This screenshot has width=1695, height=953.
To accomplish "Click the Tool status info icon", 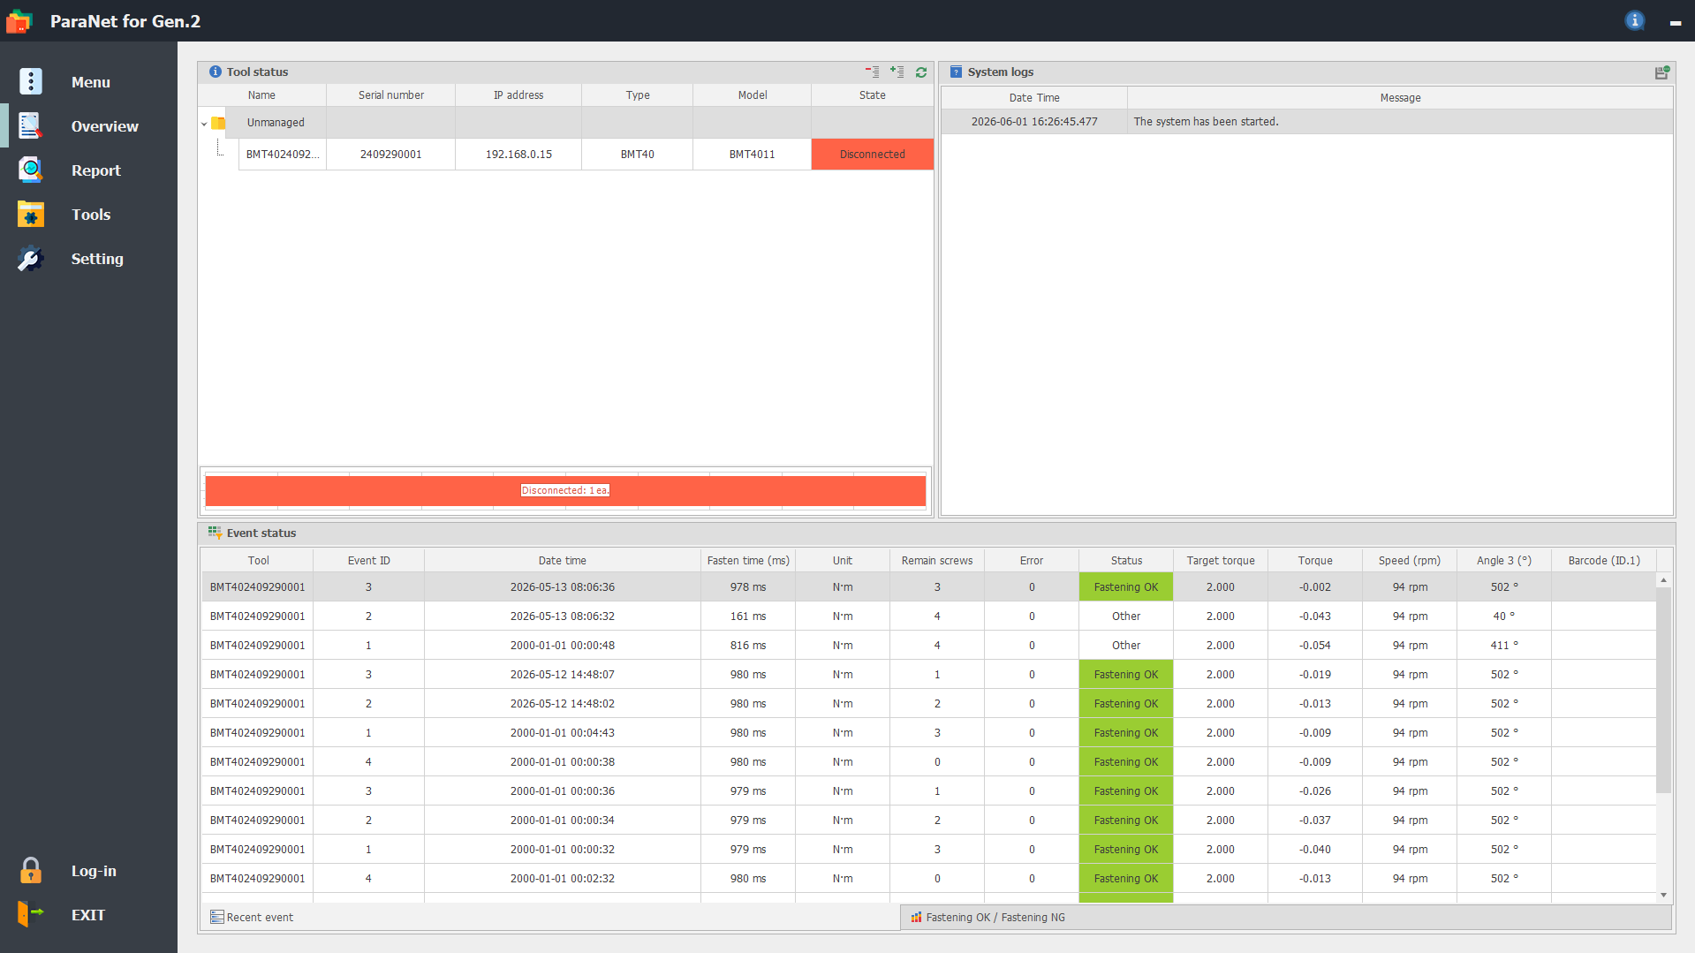I will click(x=216, y=72).
